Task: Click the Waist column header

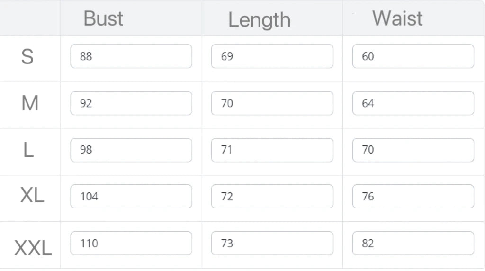Action: tap(397, 18)
